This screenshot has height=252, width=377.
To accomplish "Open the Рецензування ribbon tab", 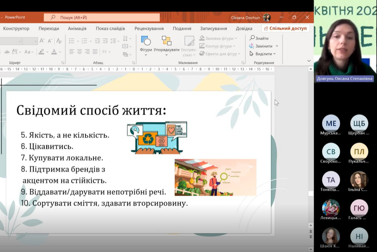I will click(149, 28).
